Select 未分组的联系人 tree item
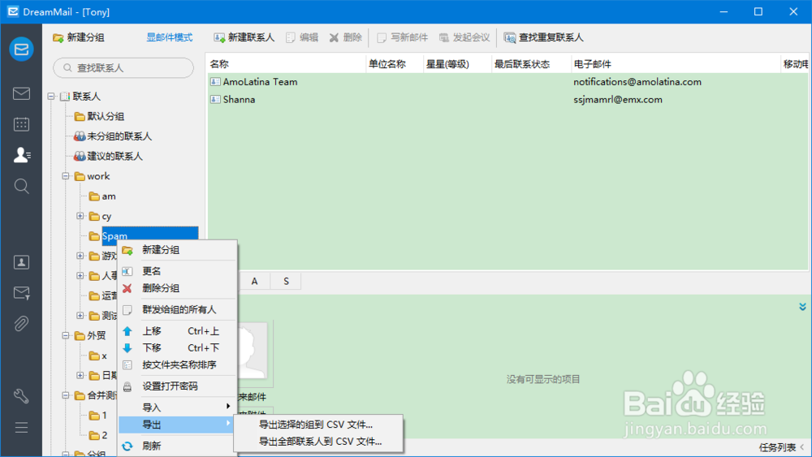 coord(113,136)
